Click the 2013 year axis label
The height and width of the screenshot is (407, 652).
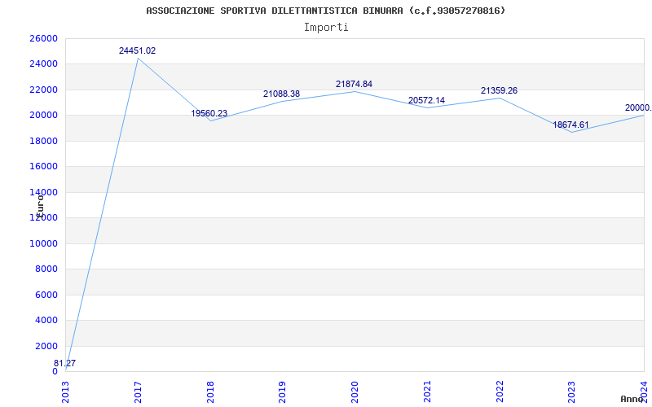tap(66, 392)
